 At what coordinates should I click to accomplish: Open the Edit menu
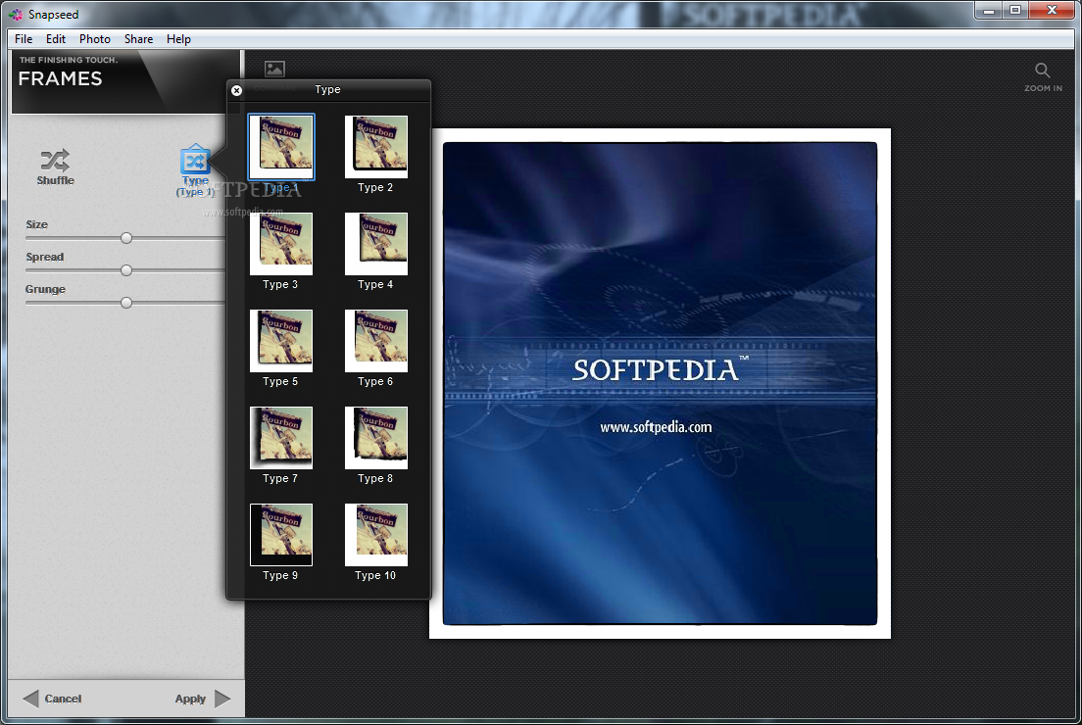56,39
